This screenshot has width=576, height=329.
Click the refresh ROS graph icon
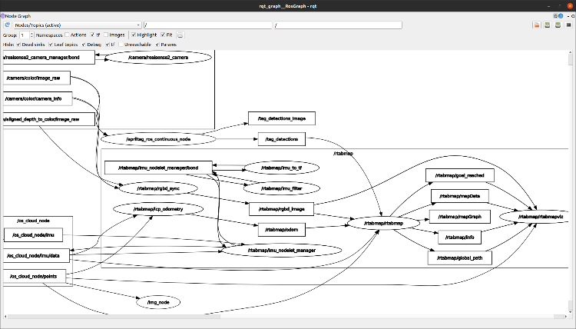(x=8, y=25)
